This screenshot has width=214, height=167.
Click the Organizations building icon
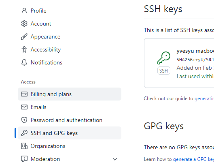pyautogui.click(x=24, y=146)
